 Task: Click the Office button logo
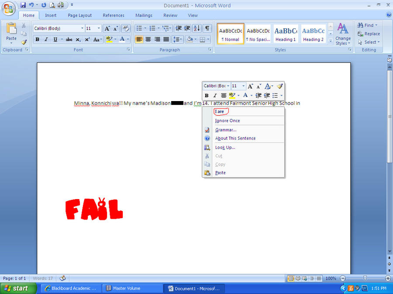(8, 9)
